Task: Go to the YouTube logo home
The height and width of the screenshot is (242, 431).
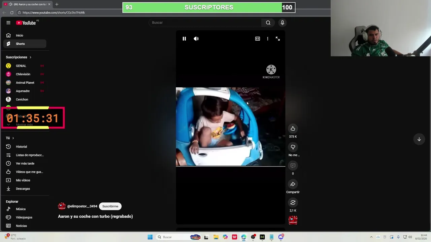Action: (x=26, y=23)
